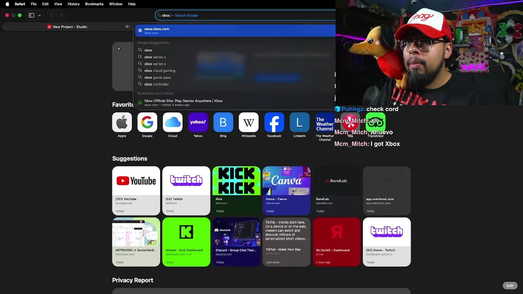
Task: Open the Stream - Kick Dashboard card
Action: click(186, 242)
